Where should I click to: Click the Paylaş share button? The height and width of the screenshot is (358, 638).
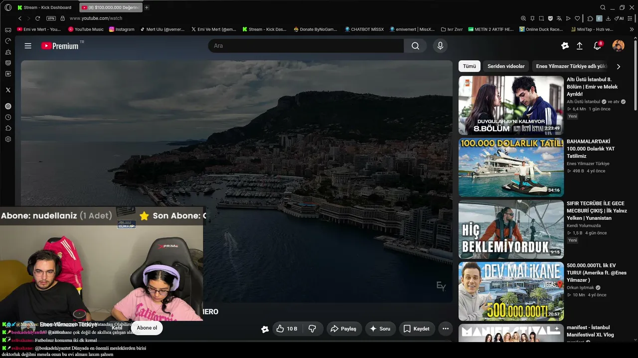point(344,329)
